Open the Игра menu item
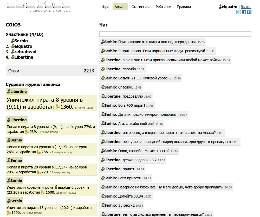This screenshot has width=260, height=217. (x=105, y=7)
